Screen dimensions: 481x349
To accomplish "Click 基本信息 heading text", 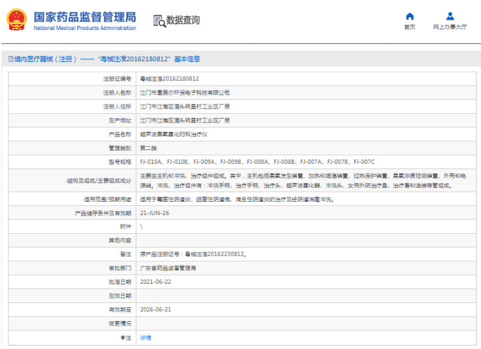I will click(187, 59).
